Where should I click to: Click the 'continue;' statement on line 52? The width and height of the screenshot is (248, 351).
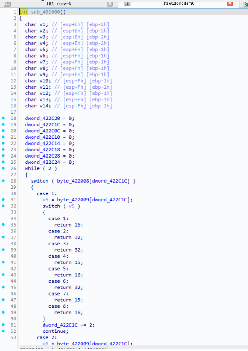(x=55, y=331)
